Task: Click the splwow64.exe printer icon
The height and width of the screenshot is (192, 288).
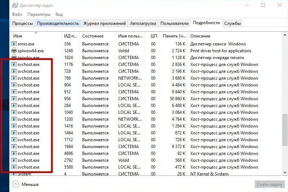Action: [x=14, y=51]
